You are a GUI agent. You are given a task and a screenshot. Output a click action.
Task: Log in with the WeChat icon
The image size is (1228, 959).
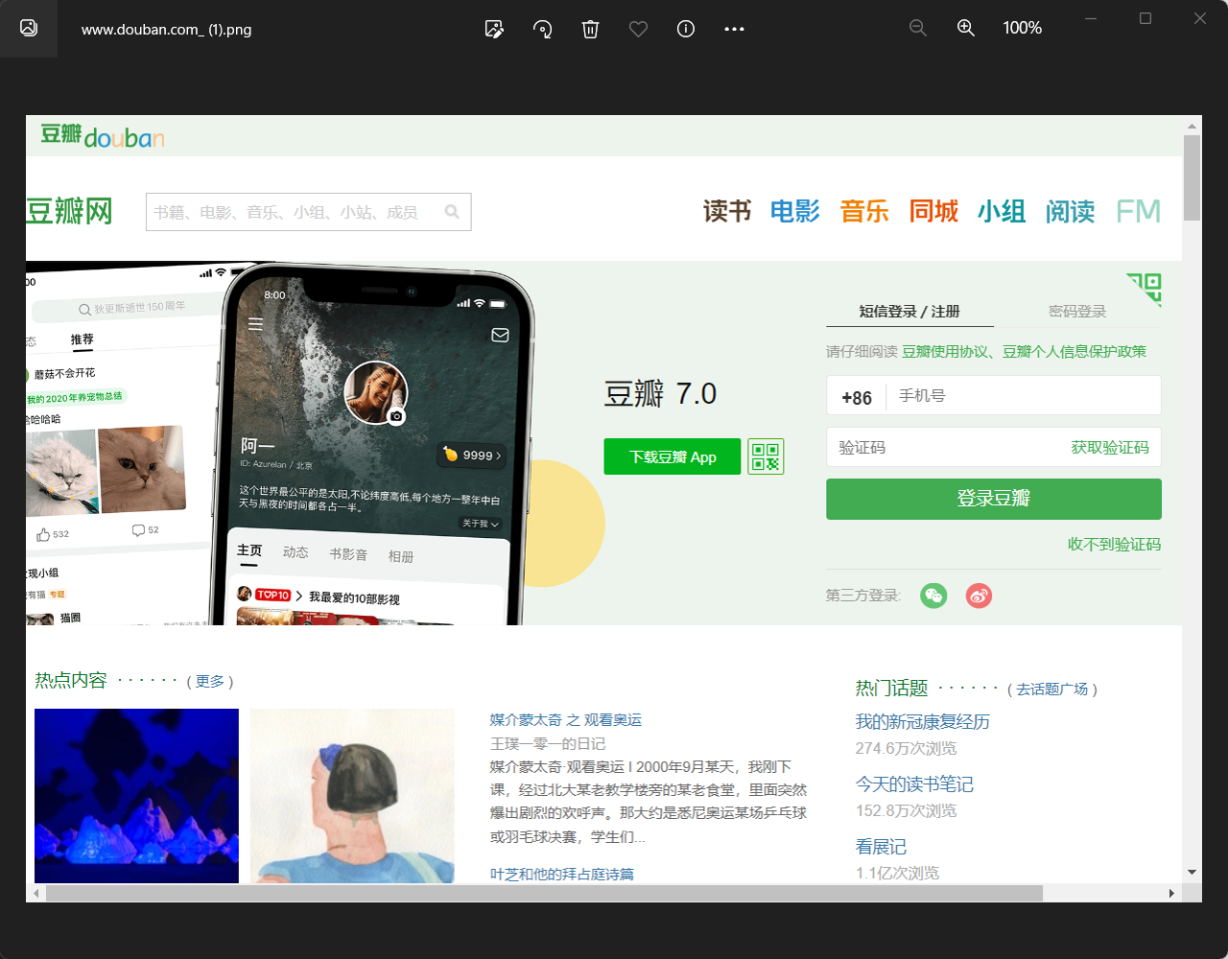933,596
